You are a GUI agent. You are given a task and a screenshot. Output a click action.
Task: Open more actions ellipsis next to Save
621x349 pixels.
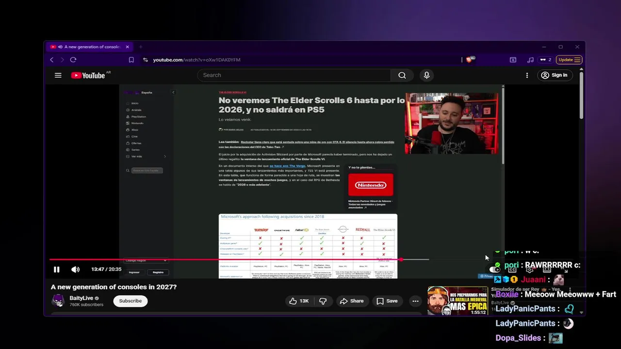[415, 301]
